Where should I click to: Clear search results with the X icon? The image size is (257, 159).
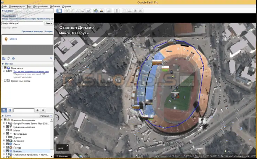click(x=51, y=58)
